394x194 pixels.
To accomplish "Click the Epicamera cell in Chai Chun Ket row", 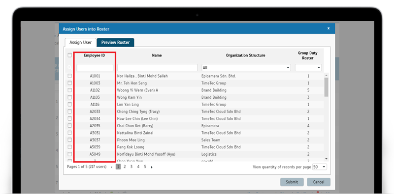I will 210,126.
